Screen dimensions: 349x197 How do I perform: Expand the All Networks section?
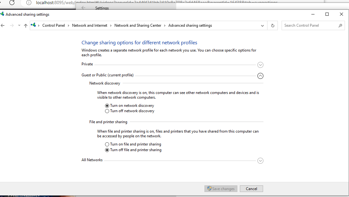(260, 161)
